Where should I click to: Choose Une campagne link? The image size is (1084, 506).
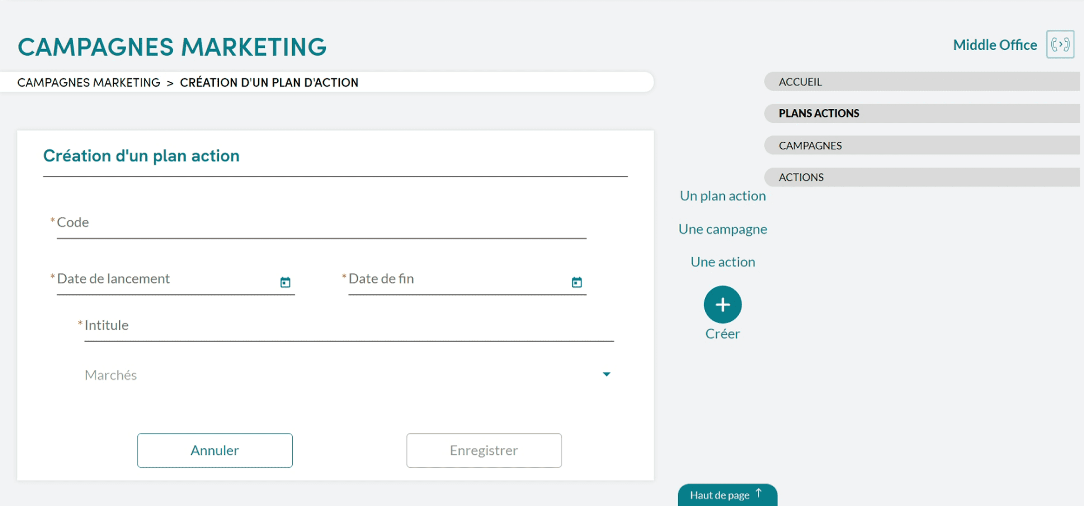point(722,229)
